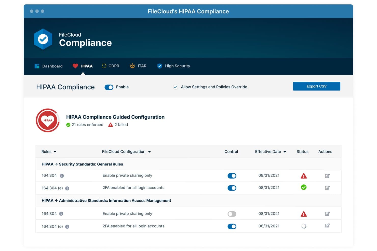This screenshot has width=377, height=251.
Task: Click 2FA enabled text under General Rules
Action: pyautogui.click(x=133, y=188)
